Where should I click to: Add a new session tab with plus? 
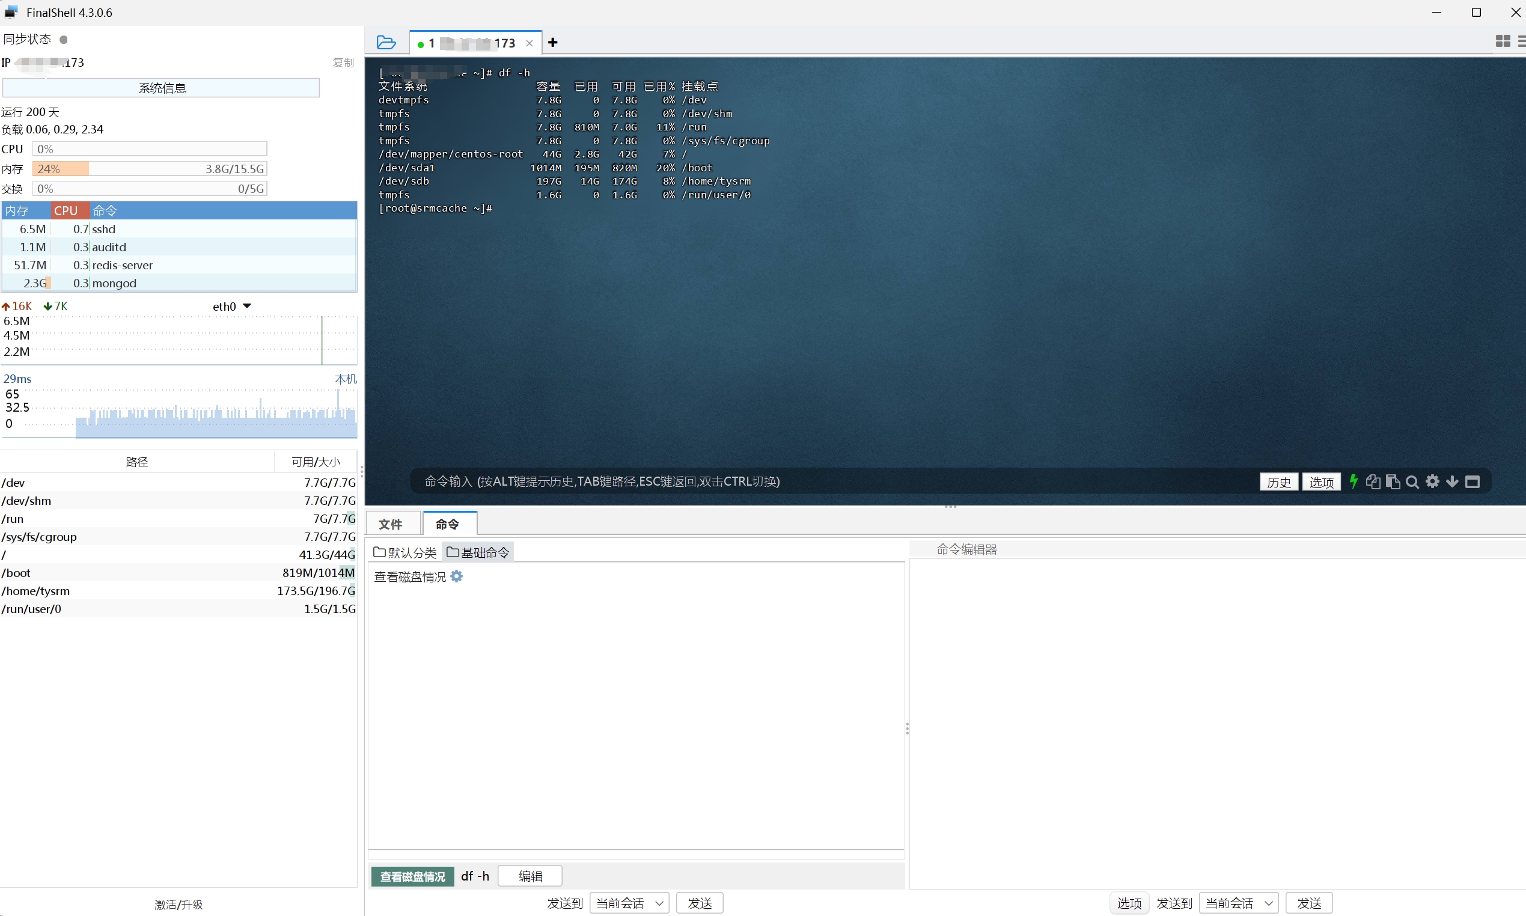click(553, 43)
